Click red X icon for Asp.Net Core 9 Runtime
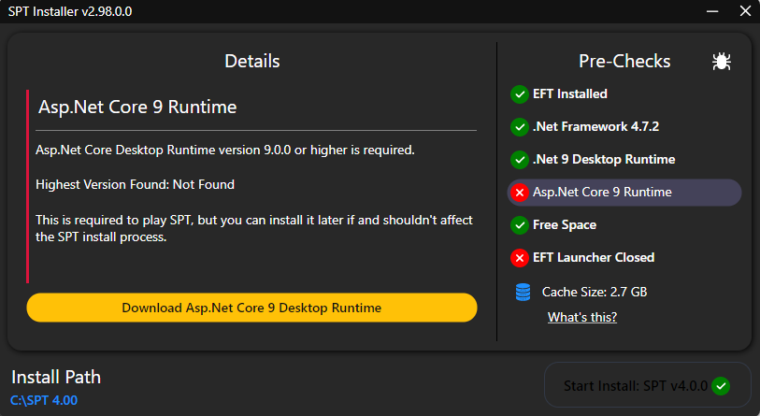The width and height of the screenshot is (760, 416). (519, 193)
